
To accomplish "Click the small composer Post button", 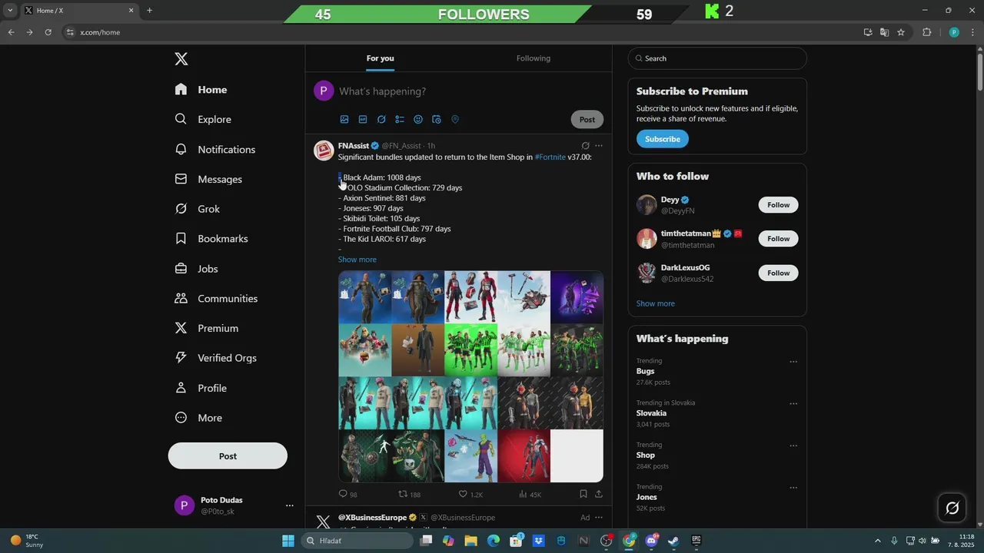I will point(587,120).
